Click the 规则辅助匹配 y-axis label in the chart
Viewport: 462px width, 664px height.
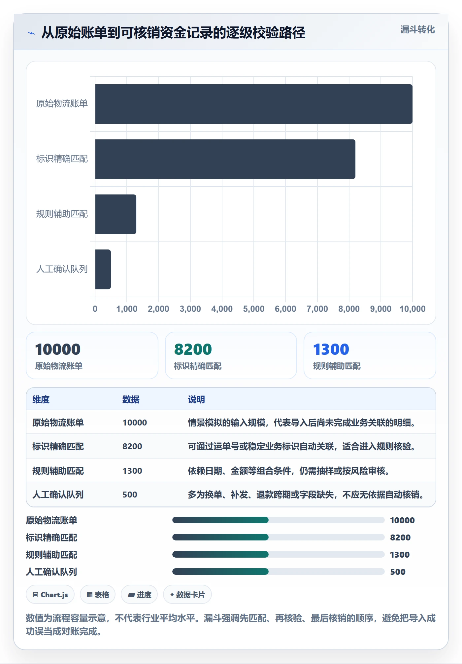coord(62,214)
